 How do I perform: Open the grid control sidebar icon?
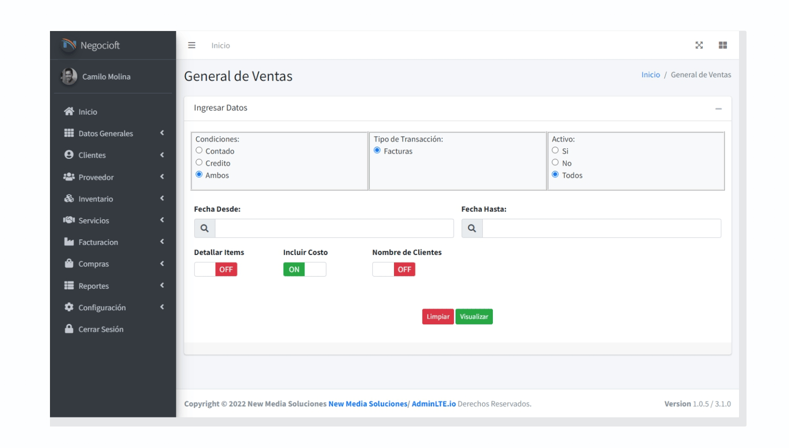click(723, 45)
